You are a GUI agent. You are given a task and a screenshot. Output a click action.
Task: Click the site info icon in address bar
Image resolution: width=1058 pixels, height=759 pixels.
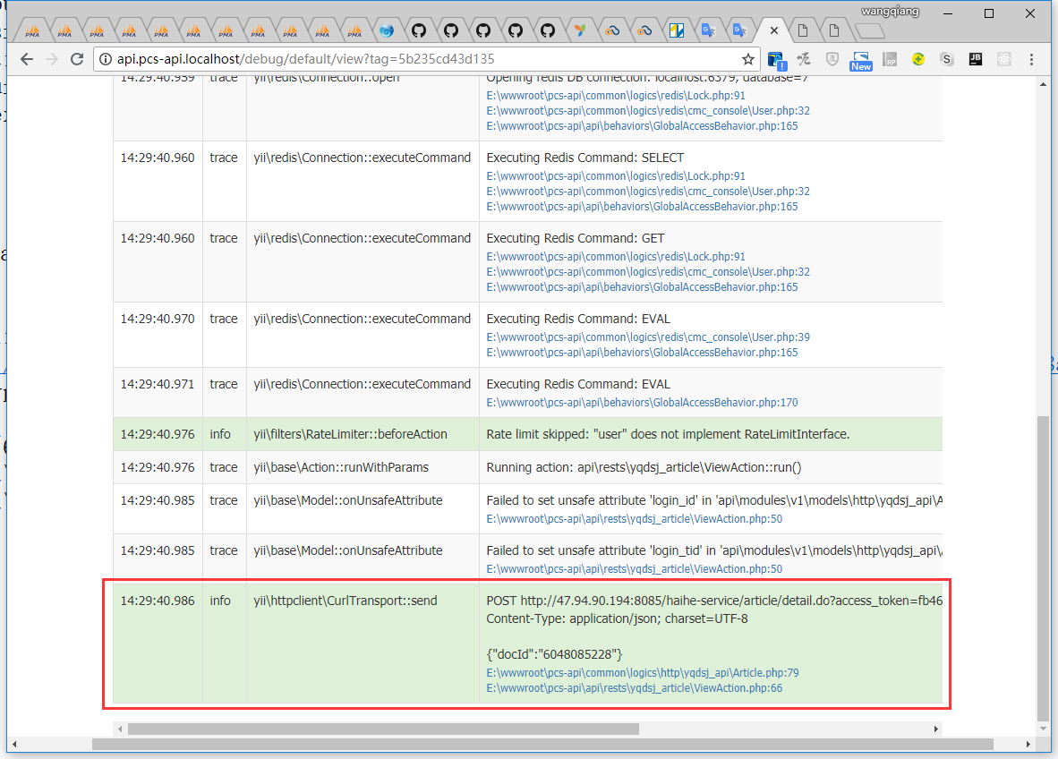coord(105,60)
